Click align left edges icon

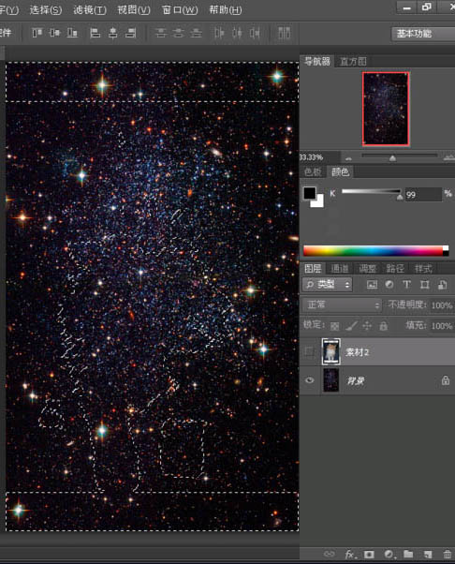coord(95,33)
